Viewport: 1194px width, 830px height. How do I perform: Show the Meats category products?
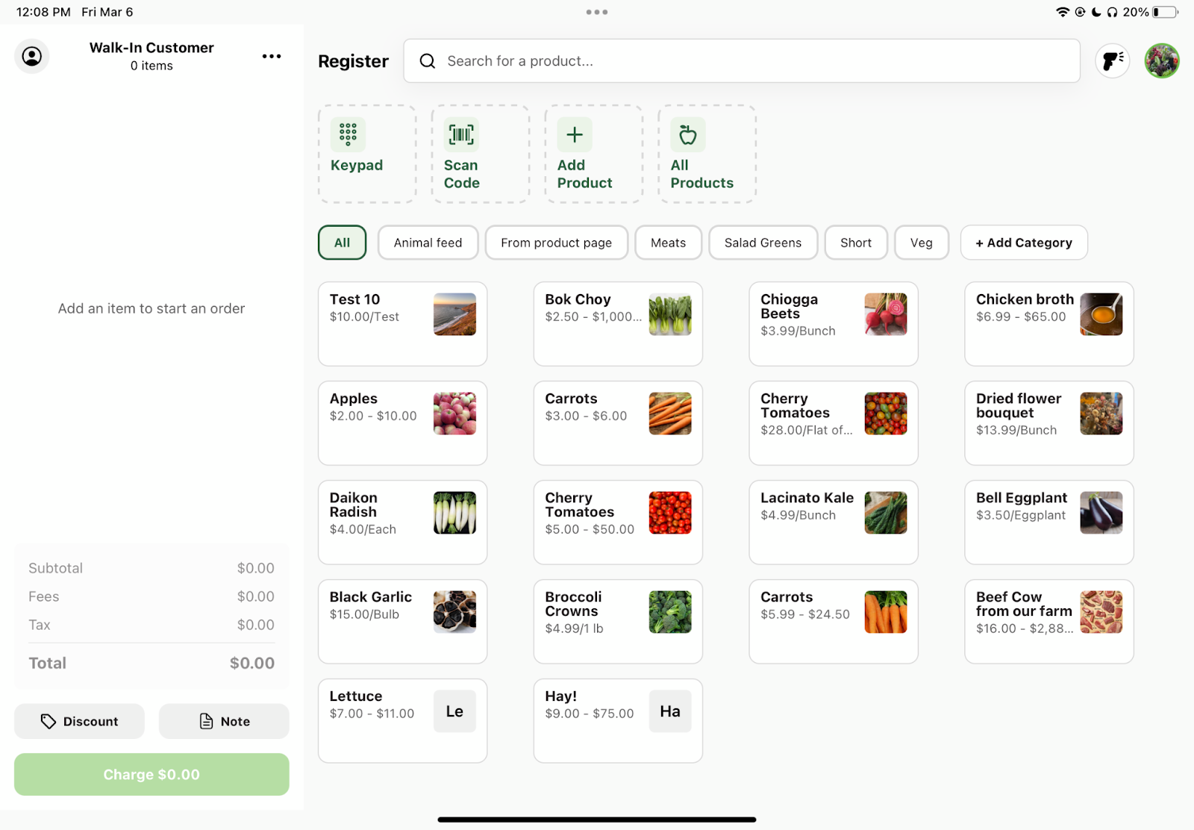(668, 243)
